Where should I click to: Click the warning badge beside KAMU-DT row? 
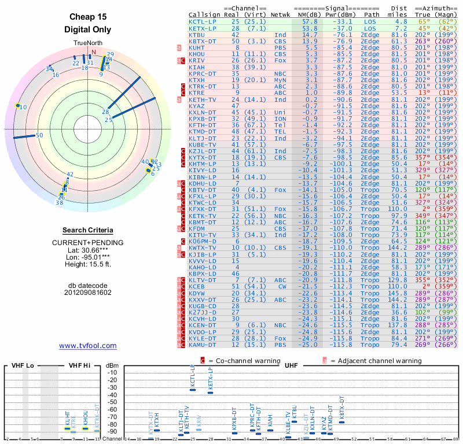tap(181, 345)
